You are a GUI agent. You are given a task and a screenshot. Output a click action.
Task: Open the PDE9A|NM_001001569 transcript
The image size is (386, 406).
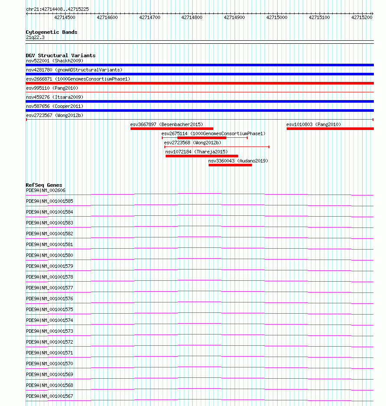pyautogui.click(x=49, y=375)
